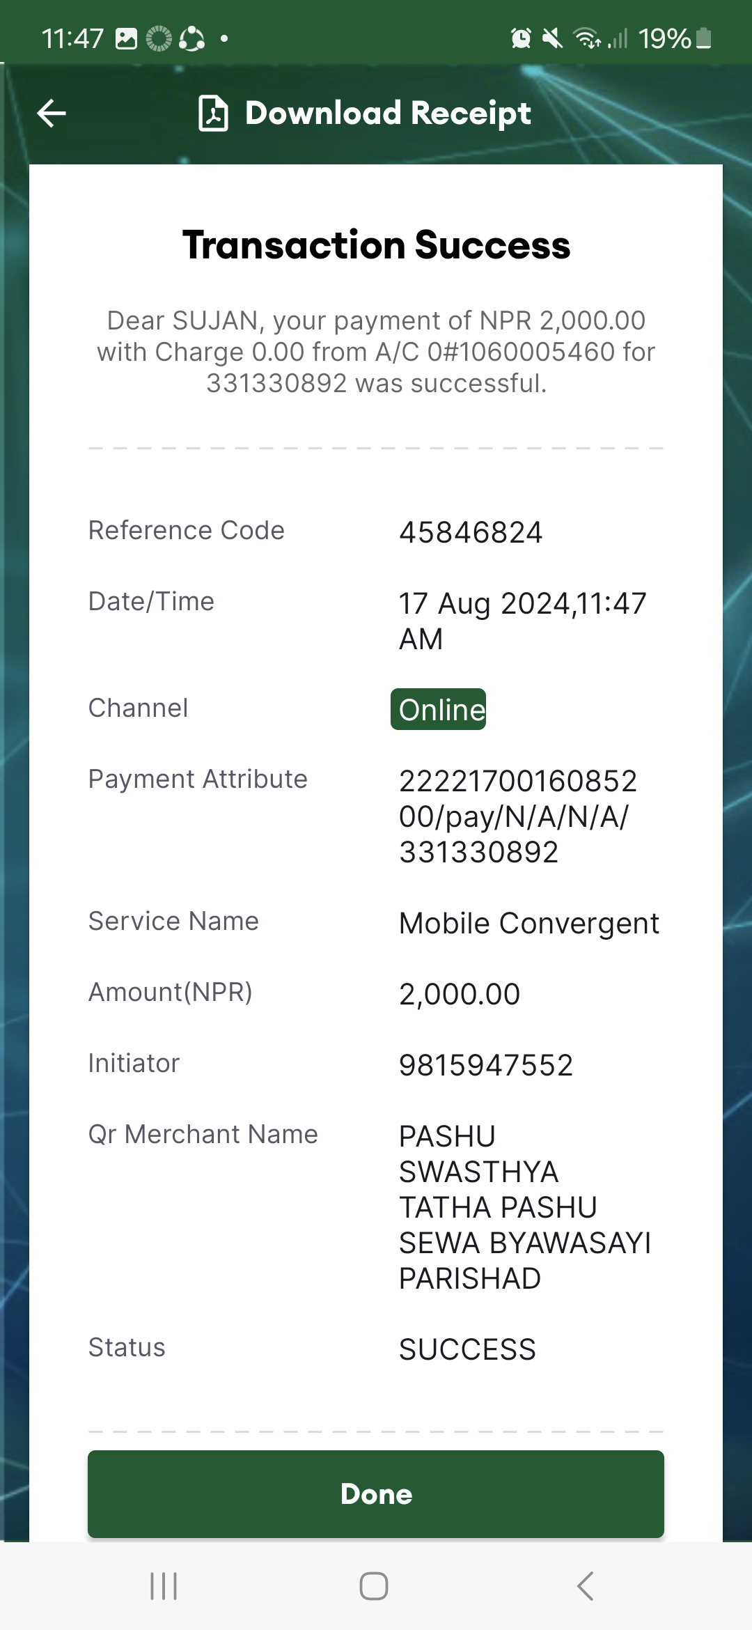Tap the Done button

(376, 1494)
